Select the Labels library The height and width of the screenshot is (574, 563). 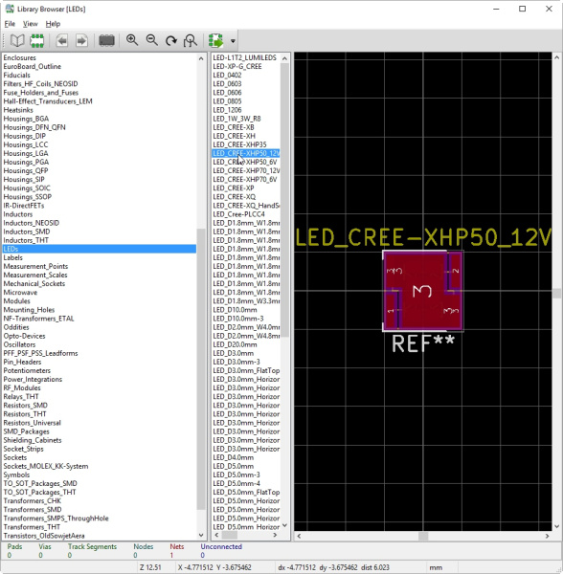[x=12, y=257]
